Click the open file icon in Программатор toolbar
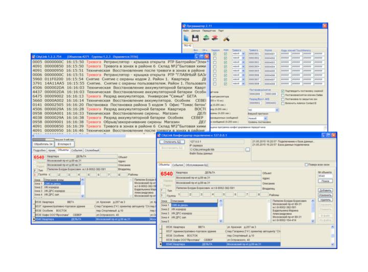 coord(188,38)
